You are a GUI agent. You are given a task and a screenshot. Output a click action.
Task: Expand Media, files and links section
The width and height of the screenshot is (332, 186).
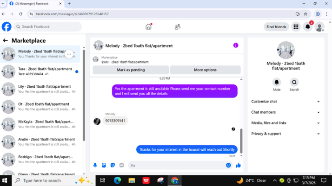286,123
